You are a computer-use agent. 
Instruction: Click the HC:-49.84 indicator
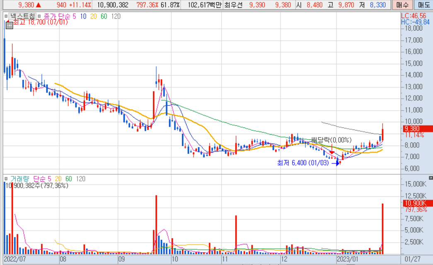[415, 22]
